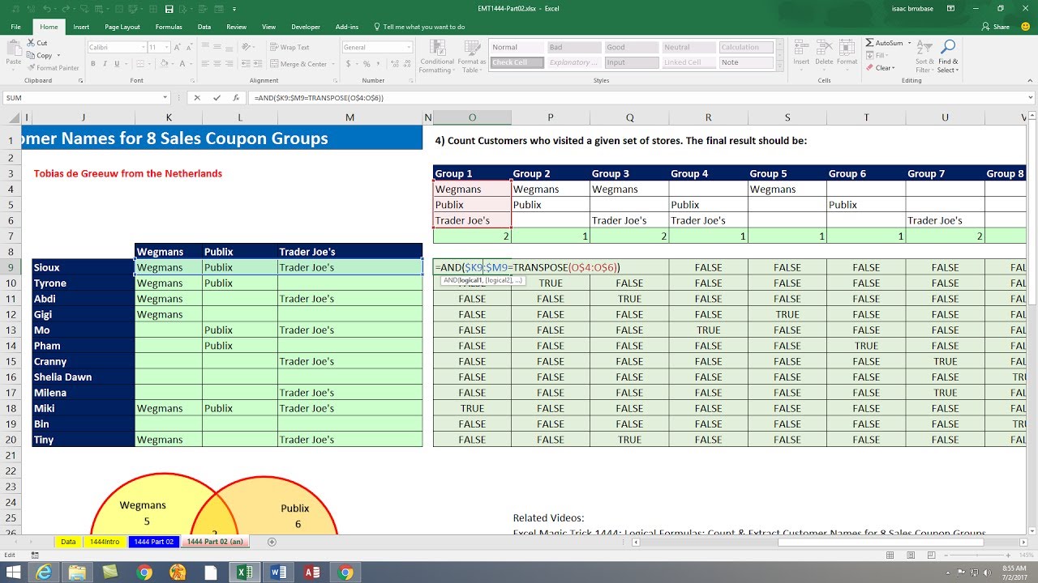Open the Developer ribbon tab
Screen dimensions: 1038x583
[306, 27]
